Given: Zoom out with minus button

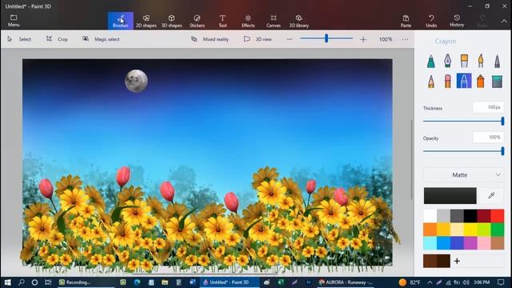Looking at the screenshot, I should (290, 39).
